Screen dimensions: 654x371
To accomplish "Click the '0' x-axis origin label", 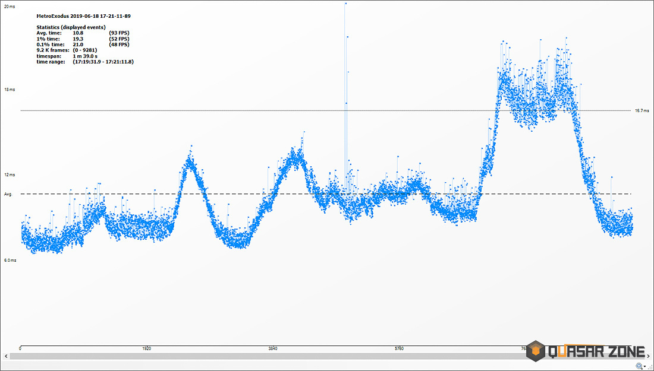I will tap(20, 348).
